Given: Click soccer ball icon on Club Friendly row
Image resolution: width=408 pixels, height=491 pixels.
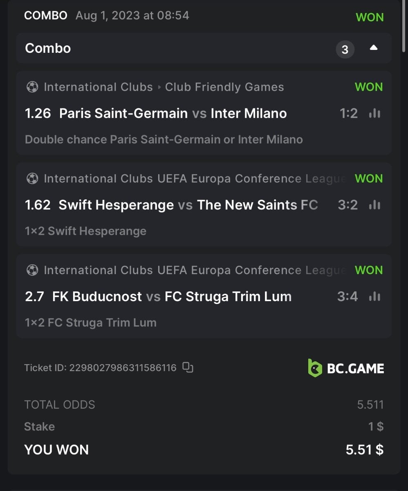Looking at the screenshot, I should (x=32, y=87).
